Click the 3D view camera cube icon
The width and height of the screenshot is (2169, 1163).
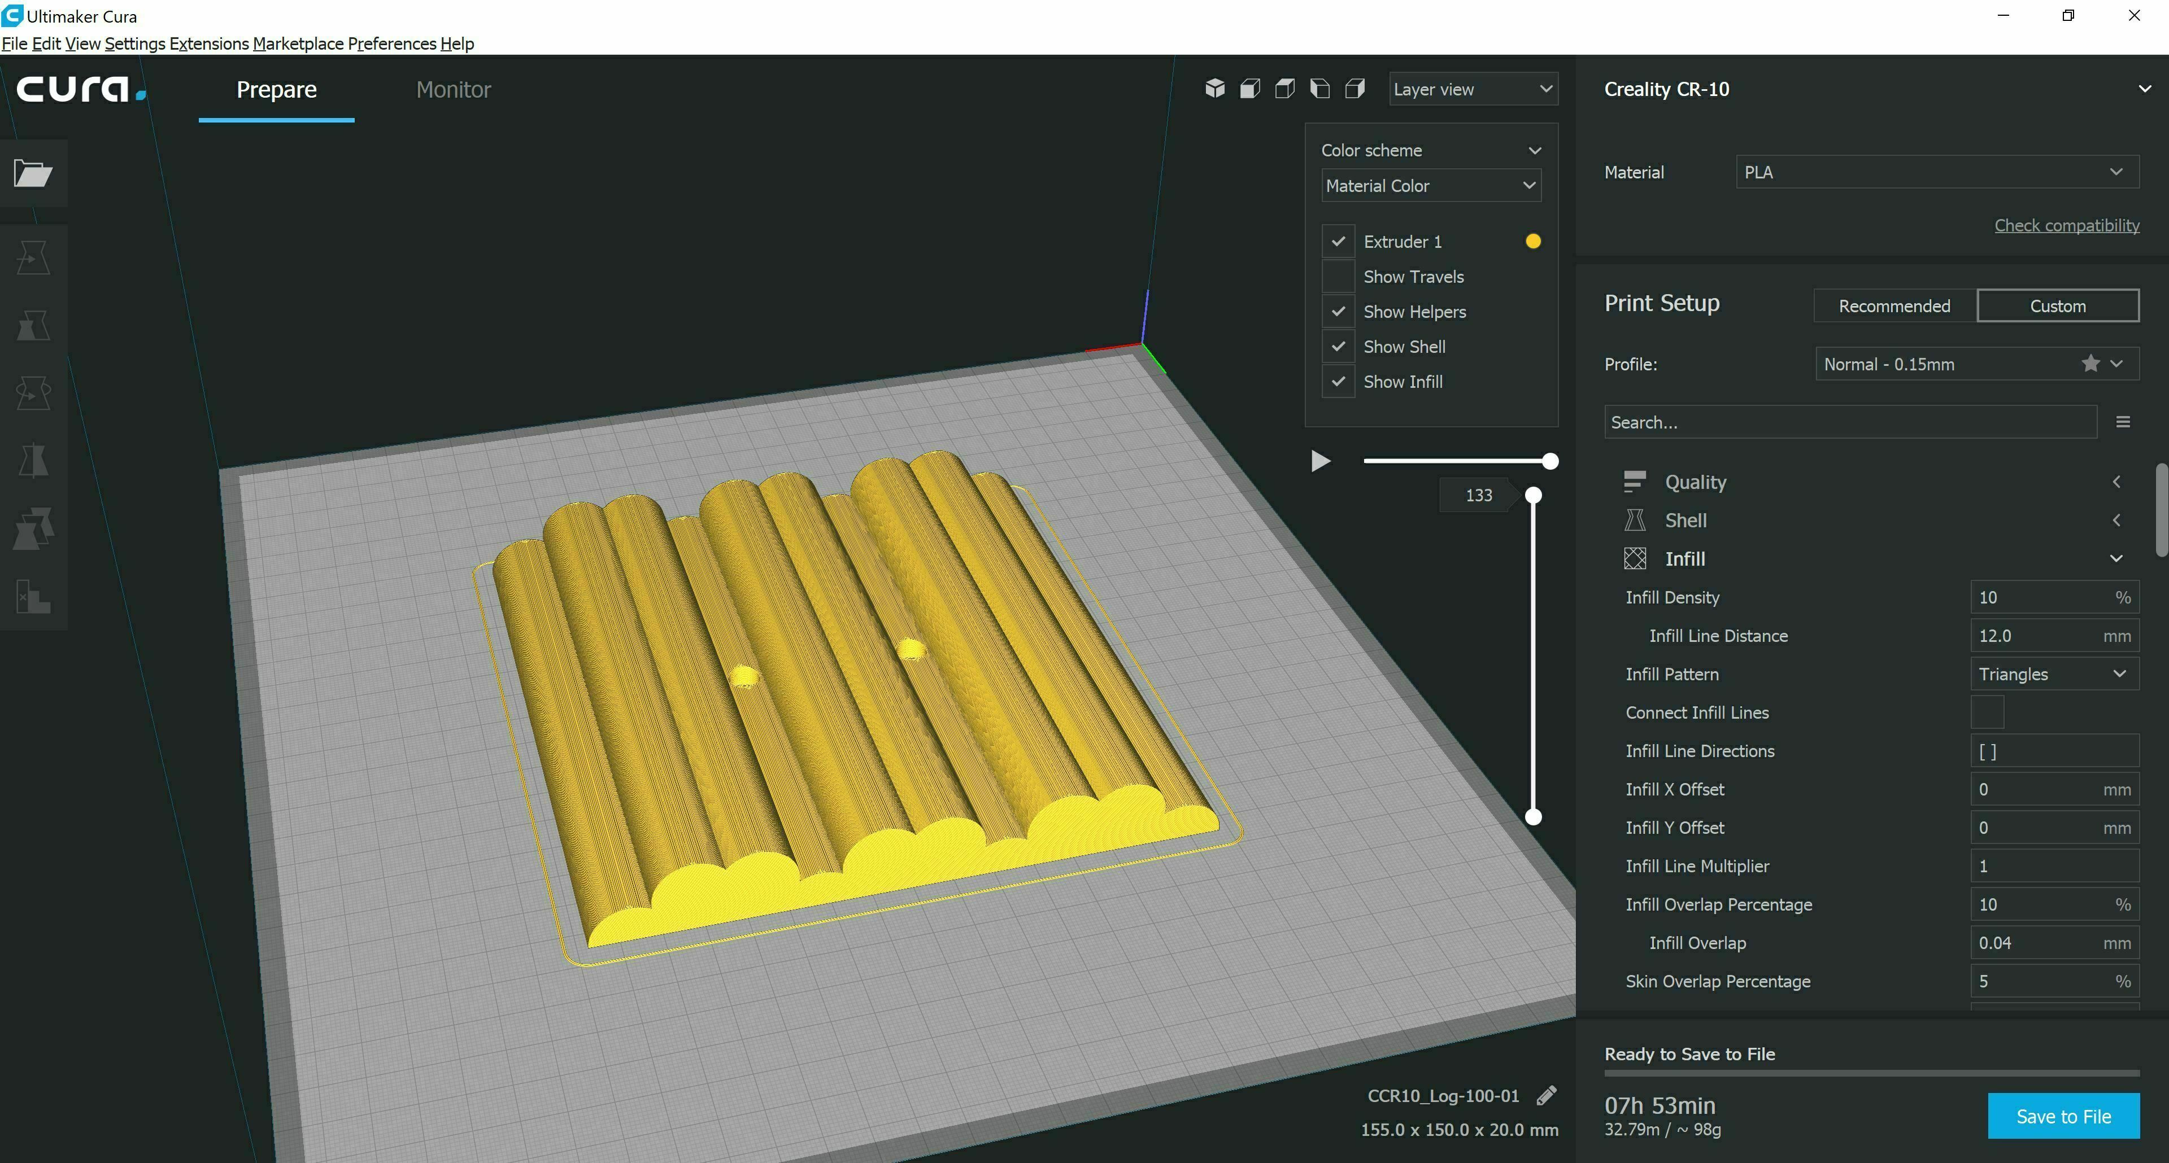1214,89
